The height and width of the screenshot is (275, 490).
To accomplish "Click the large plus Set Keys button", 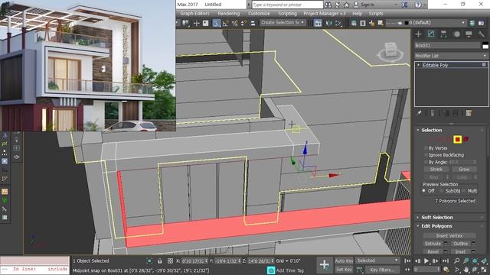I will pos(324,265).
